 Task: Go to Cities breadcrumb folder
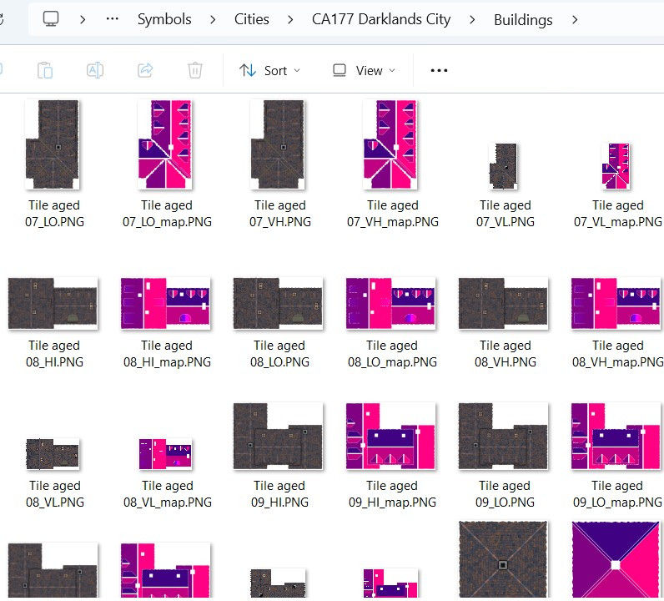point(251,19)
